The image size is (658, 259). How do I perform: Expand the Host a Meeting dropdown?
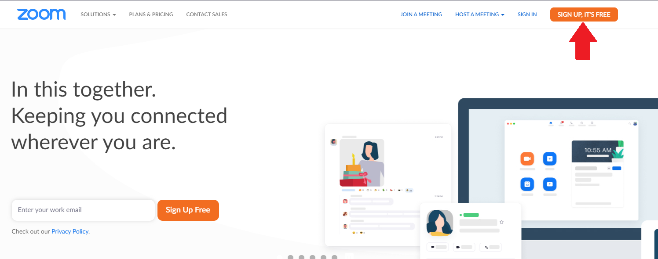(479, 14)
